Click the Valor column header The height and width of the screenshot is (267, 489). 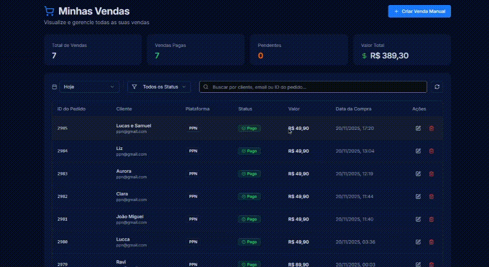[x=294, y=109]
